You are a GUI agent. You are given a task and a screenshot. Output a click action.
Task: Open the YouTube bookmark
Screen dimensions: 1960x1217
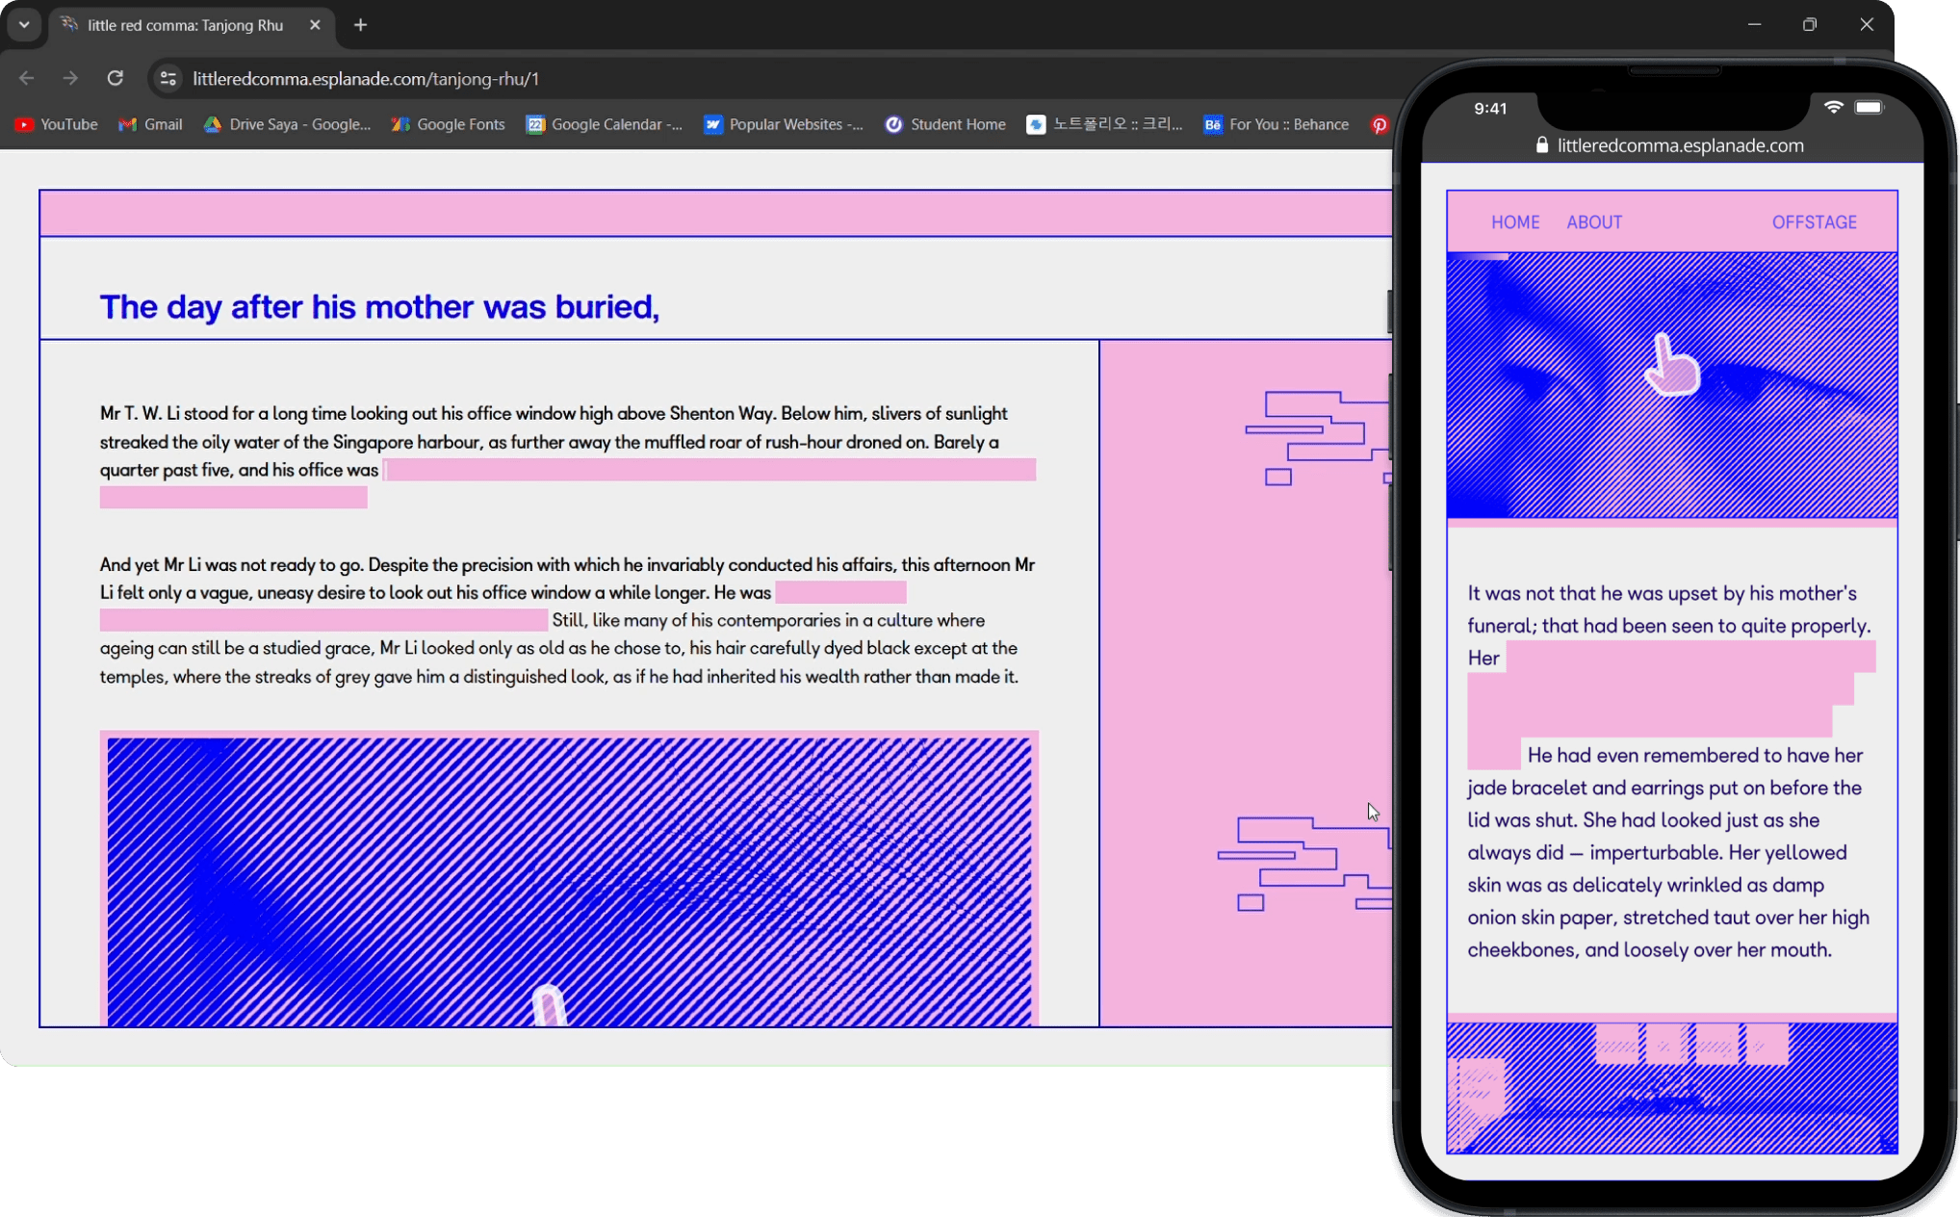56,124
